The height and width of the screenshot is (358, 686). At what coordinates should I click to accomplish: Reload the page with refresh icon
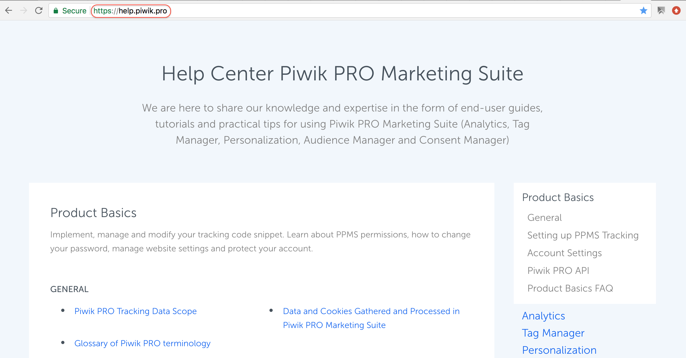(39, 11)
